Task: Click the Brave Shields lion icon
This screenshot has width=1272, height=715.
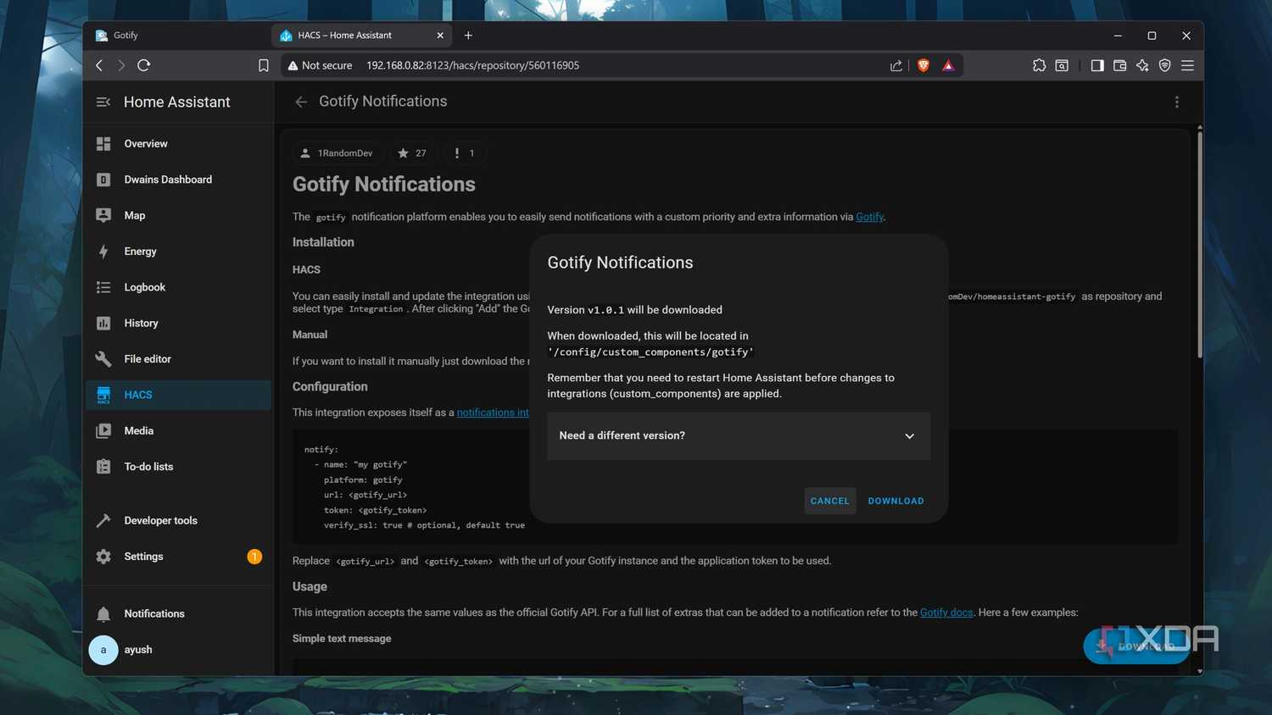Action: (923, 65)
